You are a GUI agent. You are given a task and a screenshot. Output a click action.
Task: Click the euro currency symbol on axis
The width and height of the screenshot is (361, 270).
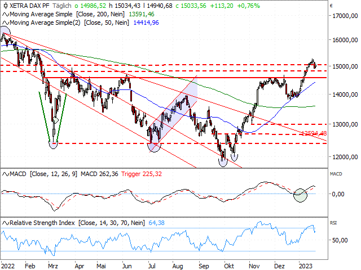(x=331, y=6)
